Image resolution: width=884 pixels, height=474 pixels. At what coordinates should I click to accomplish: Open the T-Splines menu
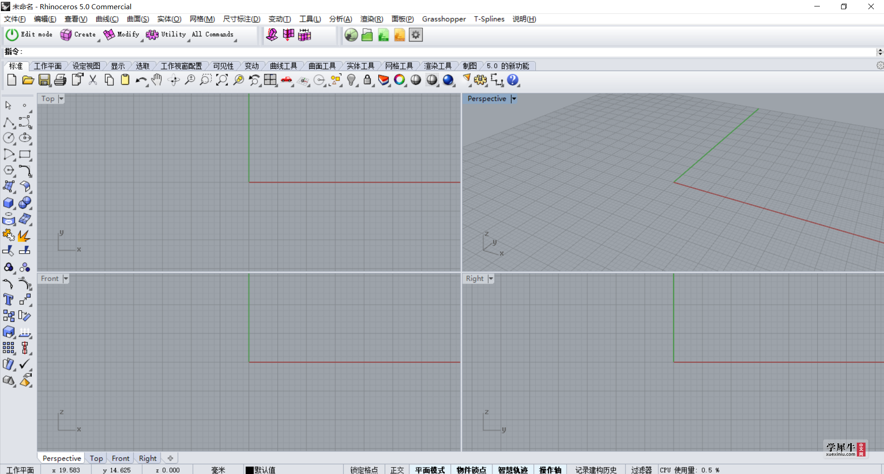(x=489, y=19)
